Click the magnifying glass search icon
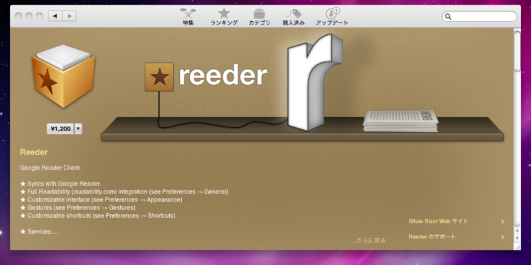The width and height of the screenshot is (531, 265). pos(448,17)
